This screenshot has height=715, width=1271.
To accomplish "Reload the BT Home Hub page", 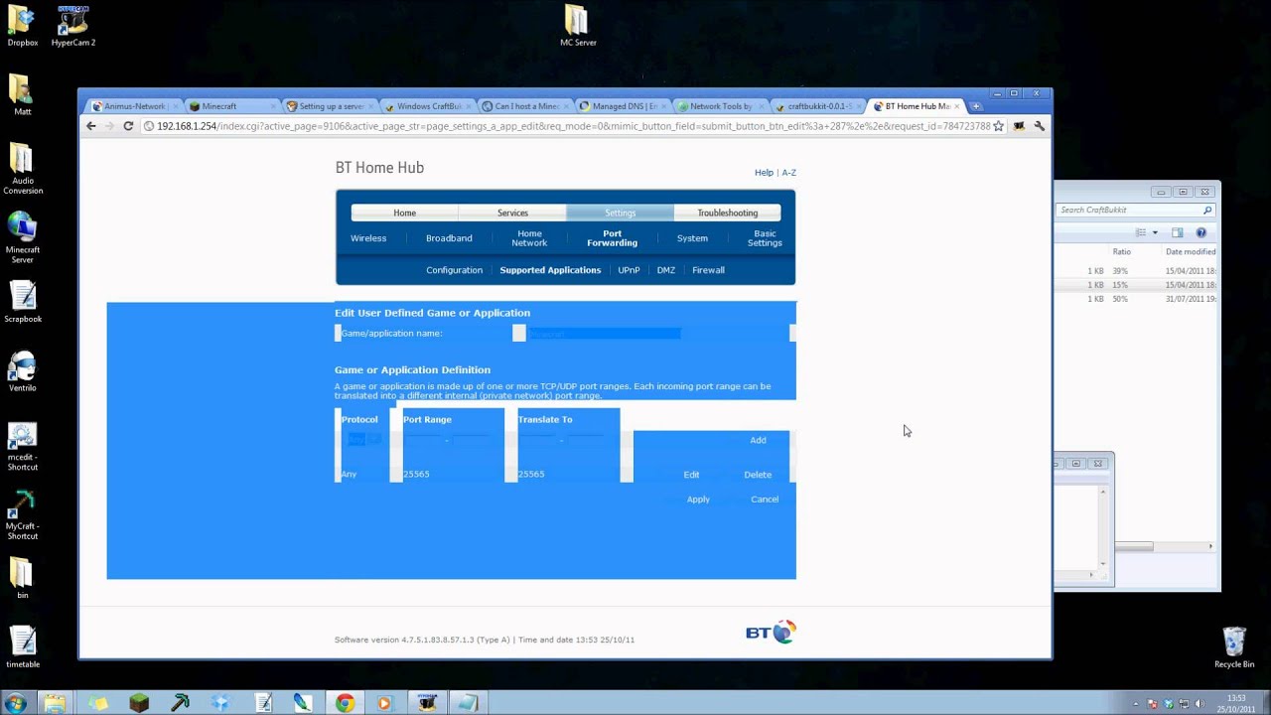I will coord(128,126).
